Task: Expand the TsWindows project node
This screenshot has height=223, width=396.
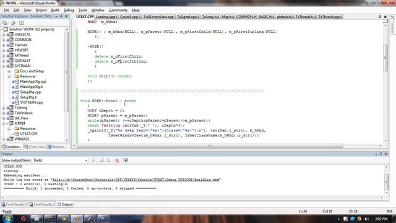Action: click(4, 113)
